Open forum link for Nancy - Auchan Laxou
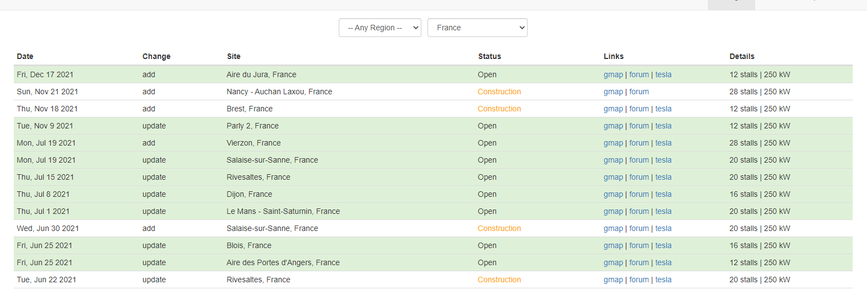867x290 pixels. pyautogui.click(x=639, y=92)
